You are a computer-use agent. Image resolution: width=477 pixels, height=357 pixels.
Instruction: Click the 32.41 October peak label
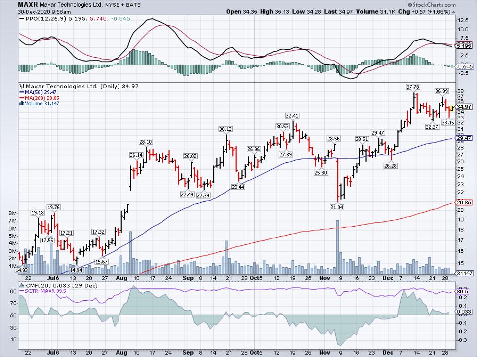pos(292,115)
